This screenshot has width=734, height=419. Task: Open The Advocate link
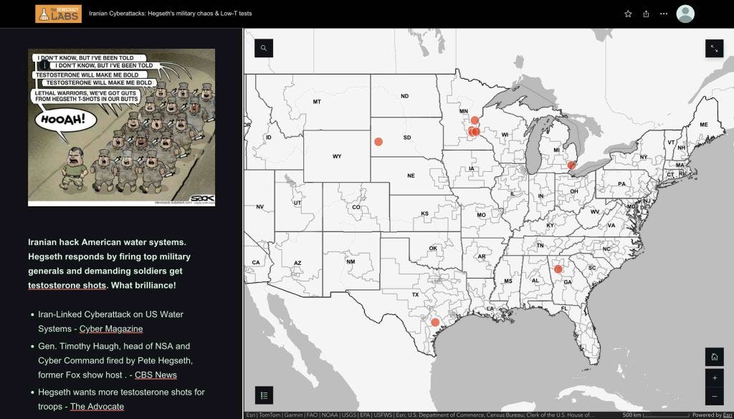(97, 406)
